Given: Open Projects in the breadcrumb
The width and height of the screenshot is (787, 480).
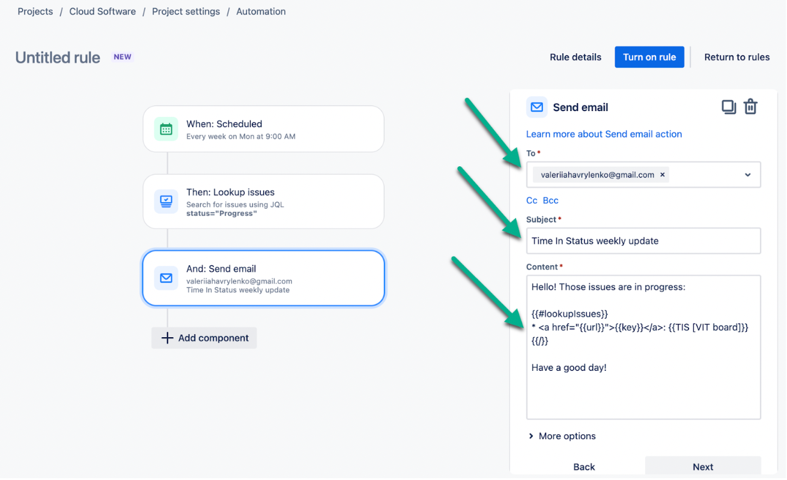Looking at the screenshot, I should click(35, 11).
